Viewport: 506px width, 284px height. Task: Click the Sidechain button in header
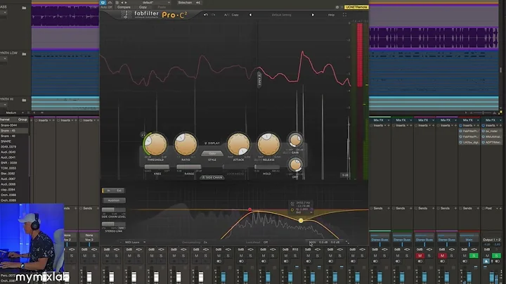pyautogui.click(x=185, y=3)
